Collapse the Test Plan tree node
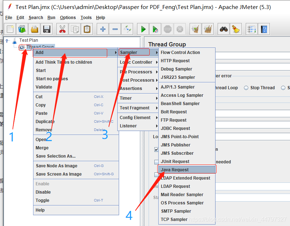This screenshot has width=290, height=226. tap(7, 40)
